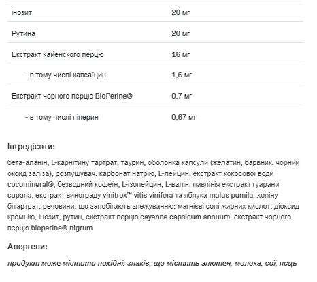
Task: Click the 20 мг value for Рутина
Action: 180,33
